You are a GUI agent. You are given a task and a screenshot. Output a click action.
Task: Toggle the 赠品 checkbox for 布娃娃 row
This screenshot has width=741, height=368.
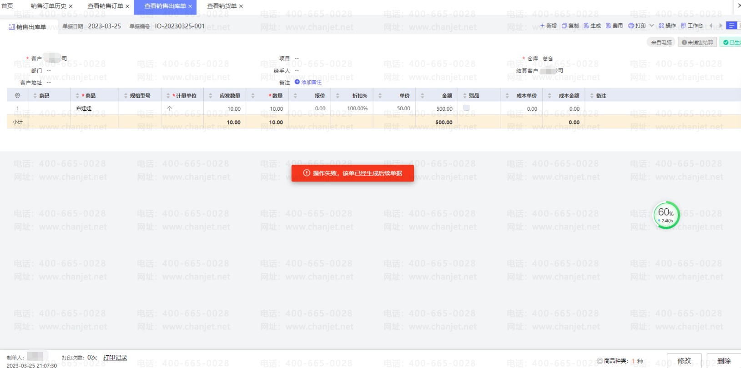pos(466,108)
